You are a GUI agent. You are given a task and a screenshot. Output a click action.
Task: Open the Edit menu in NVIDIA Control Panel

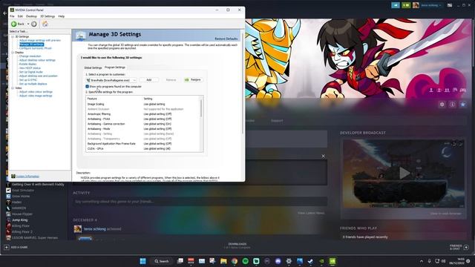20,16
